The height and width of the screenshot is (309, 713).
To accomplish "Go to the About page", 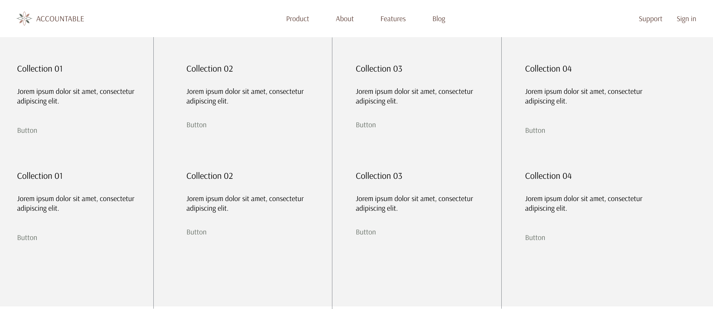I will (x=345, y=19).
